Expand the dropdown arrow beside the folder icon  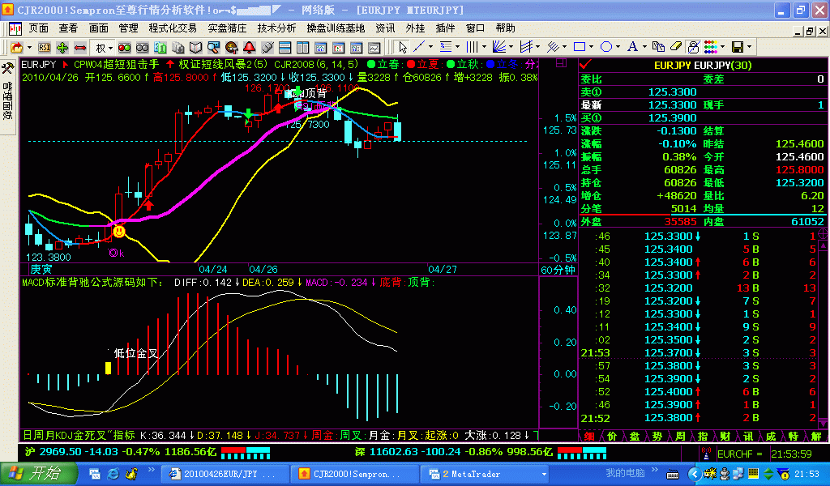(x=29, y=48)
